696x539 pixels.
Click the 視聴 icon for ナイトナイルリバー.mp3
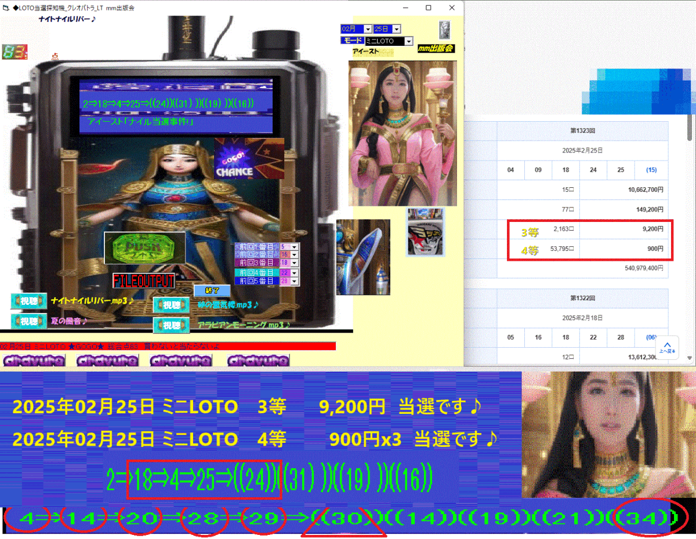point(28,301)
